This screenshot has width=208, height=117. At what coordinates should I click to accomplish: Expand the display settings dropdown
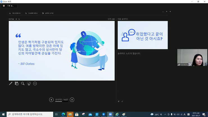click(31, 13)
